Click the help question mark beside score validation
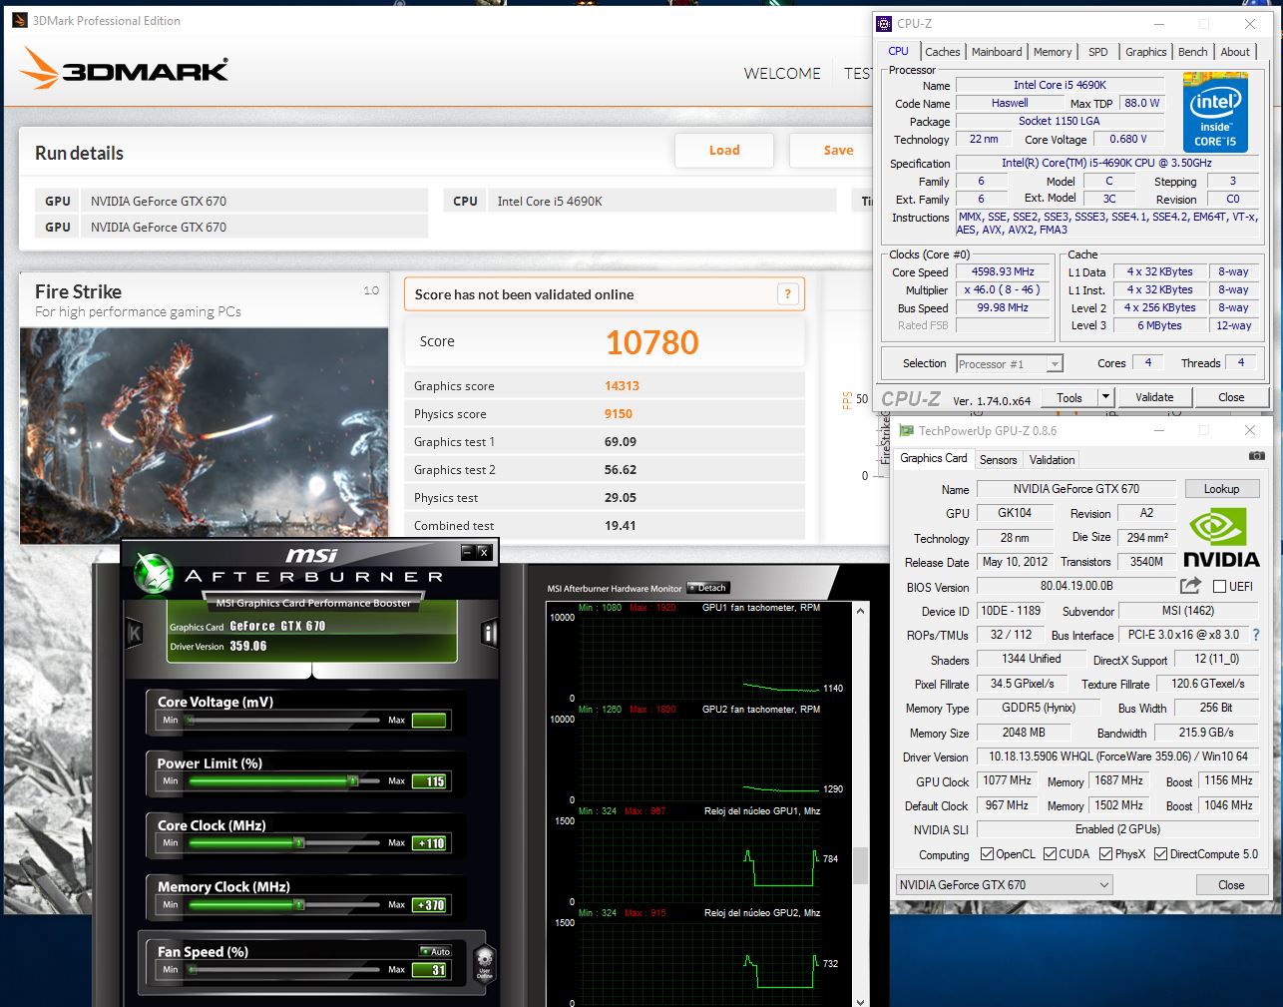 (x=788, y=294)
